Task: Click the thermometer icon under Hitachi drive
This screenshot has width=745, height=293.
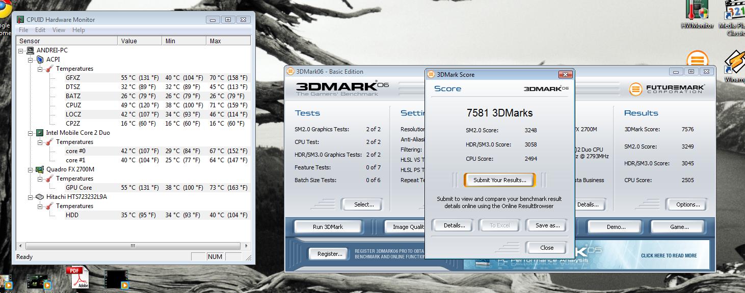Action: click(x=50, y=206)
